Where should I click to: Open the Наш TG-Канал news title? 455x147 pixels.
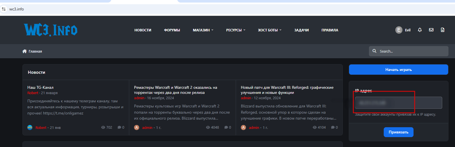[x=40, y=87]
